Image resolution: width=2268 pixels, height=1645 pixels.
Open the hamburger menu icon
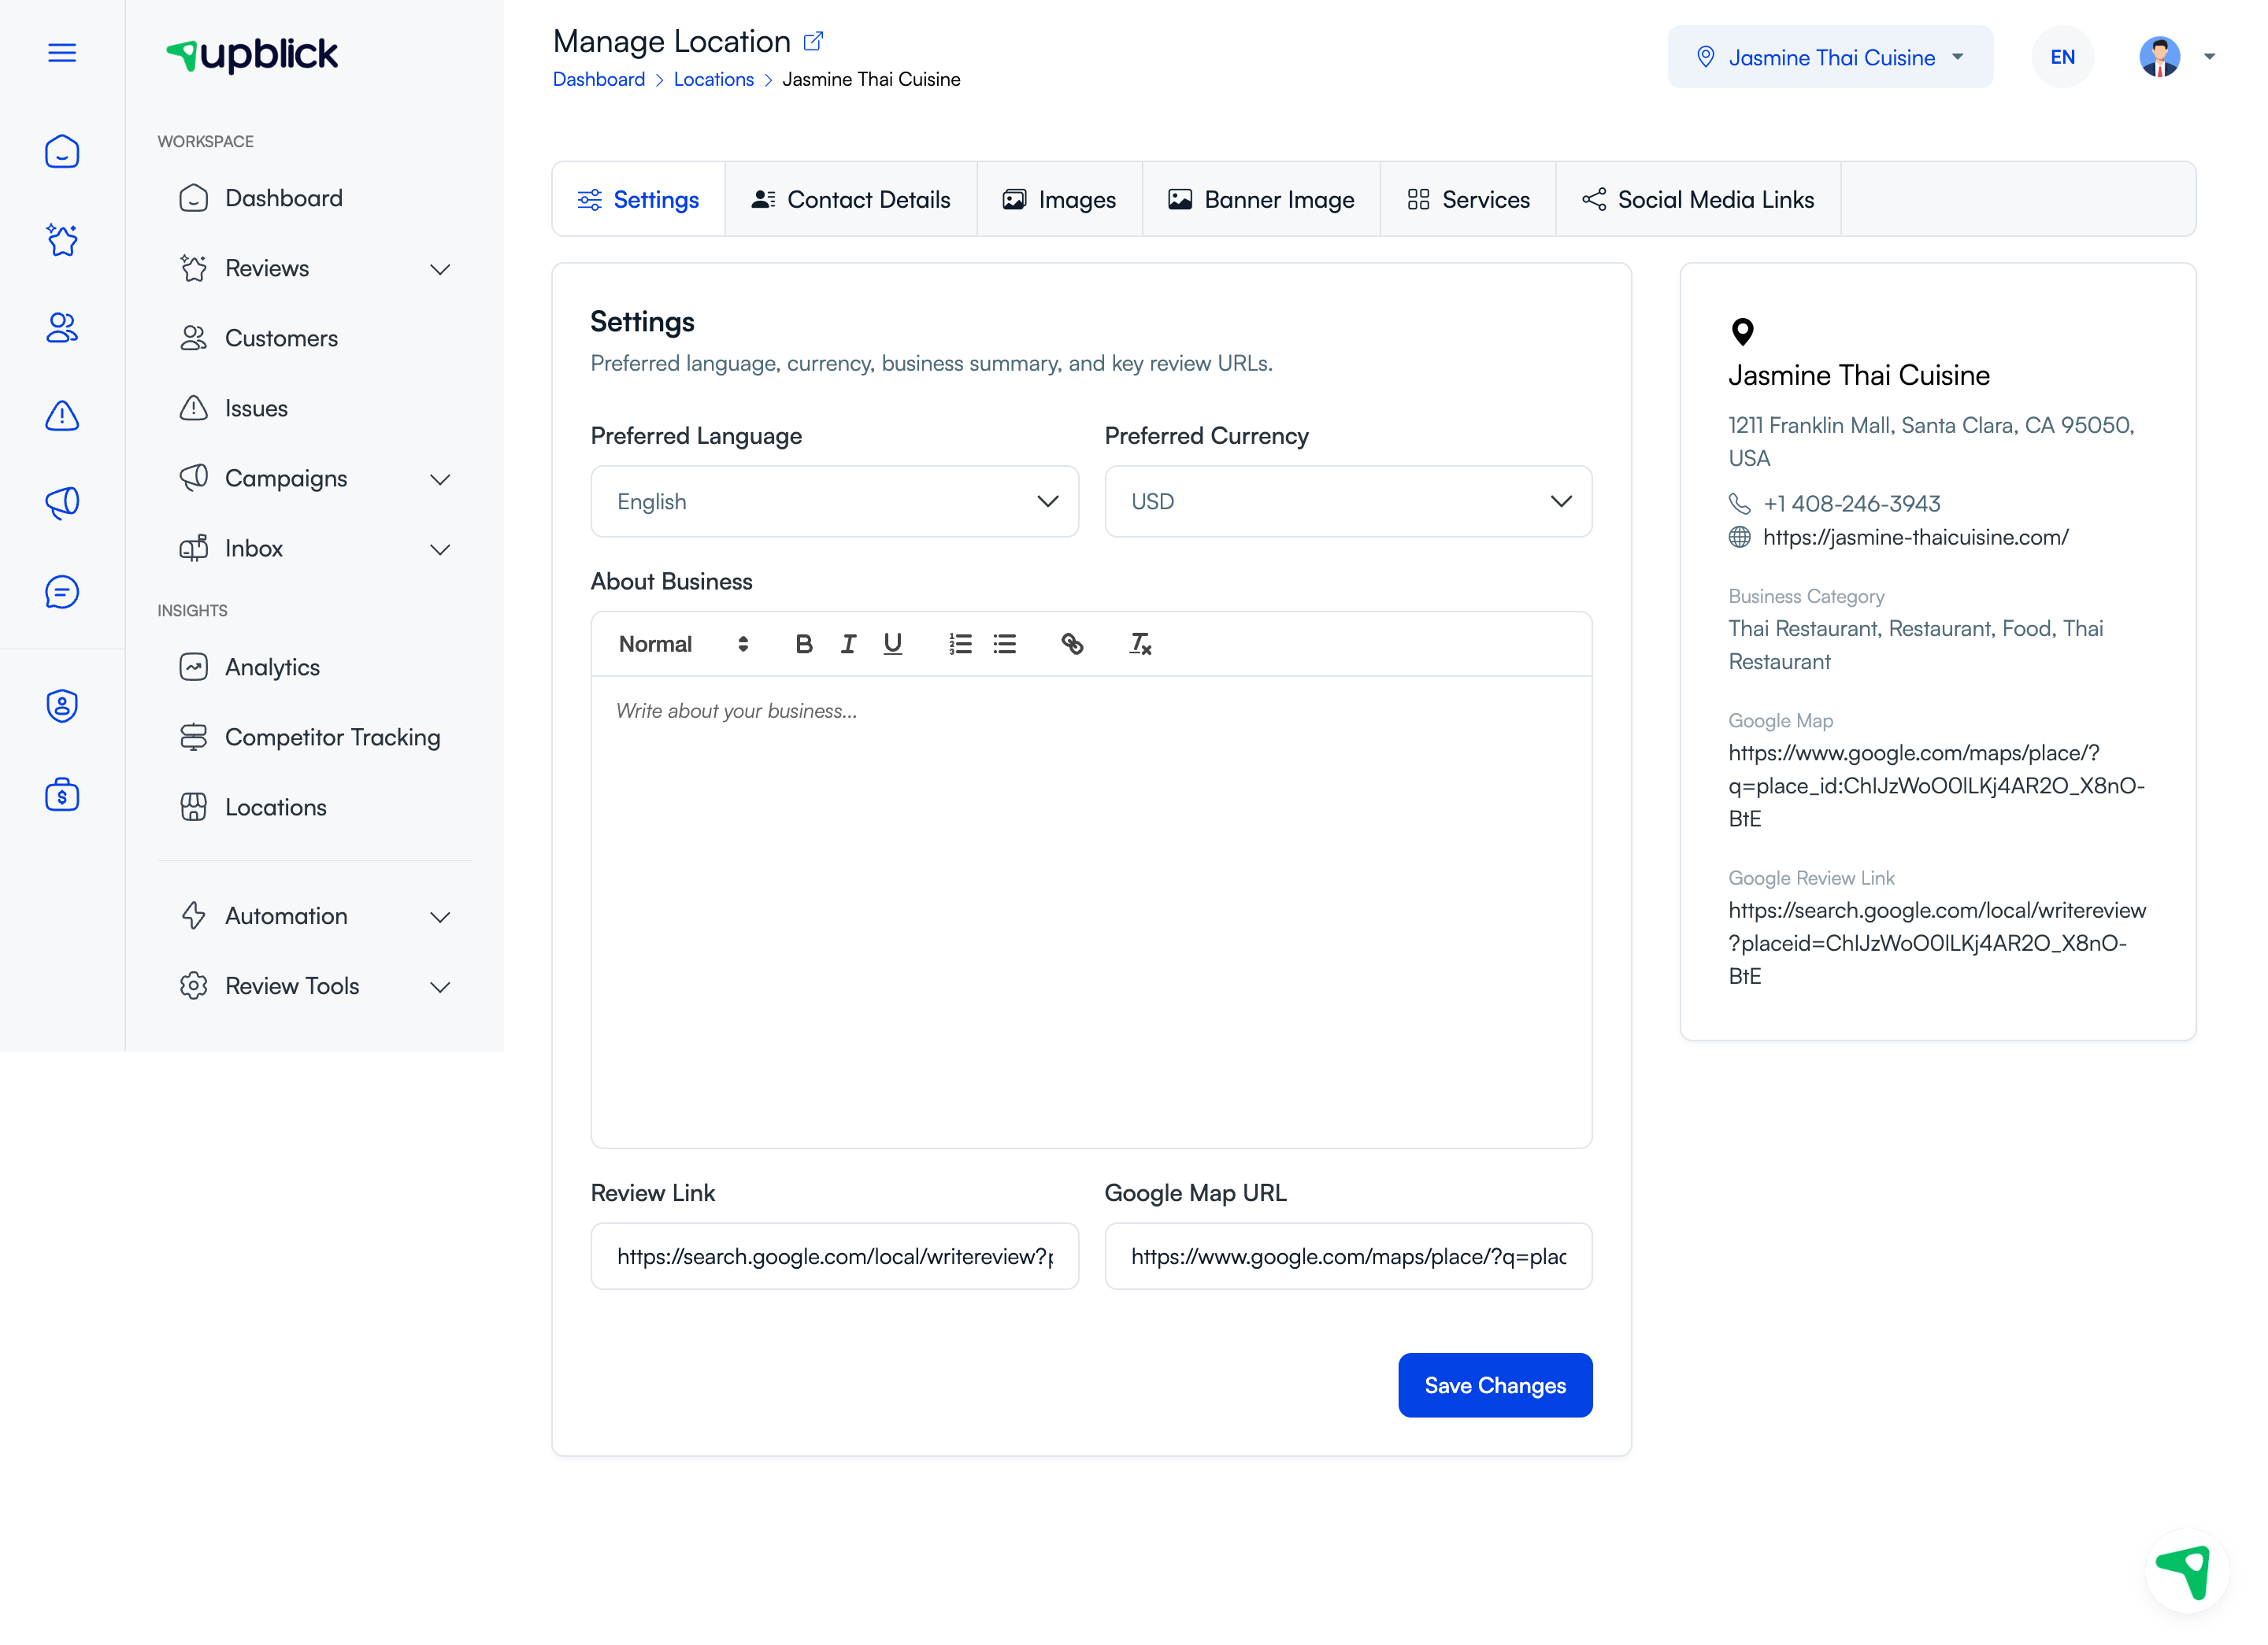(62, 53)
